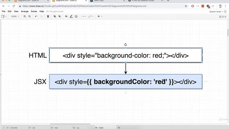This screenshot has width=229, height=129.
Task: Switch to the 01 - jsx page tab
Action: tap(32, 128)
